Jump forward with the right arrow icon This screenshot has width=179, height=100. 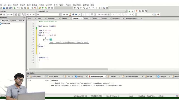132,11
